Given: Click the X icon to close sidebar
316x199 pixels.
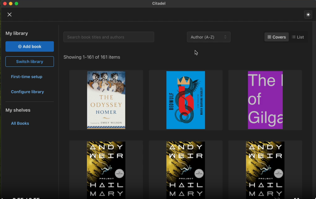Looking at the screenshot, I should pos(10,14).
